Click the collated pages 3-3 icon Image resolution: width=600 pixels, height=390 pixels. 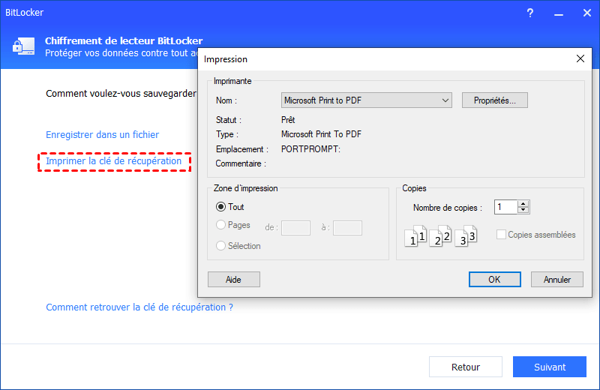click(x=466, y=235)
